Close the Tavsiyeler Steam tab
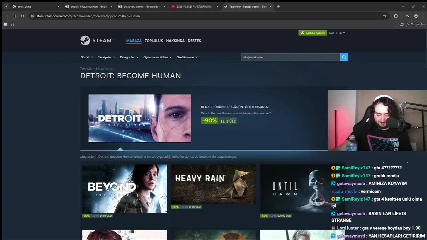Viewport: 427px width, 240px height. click(270, 6)
